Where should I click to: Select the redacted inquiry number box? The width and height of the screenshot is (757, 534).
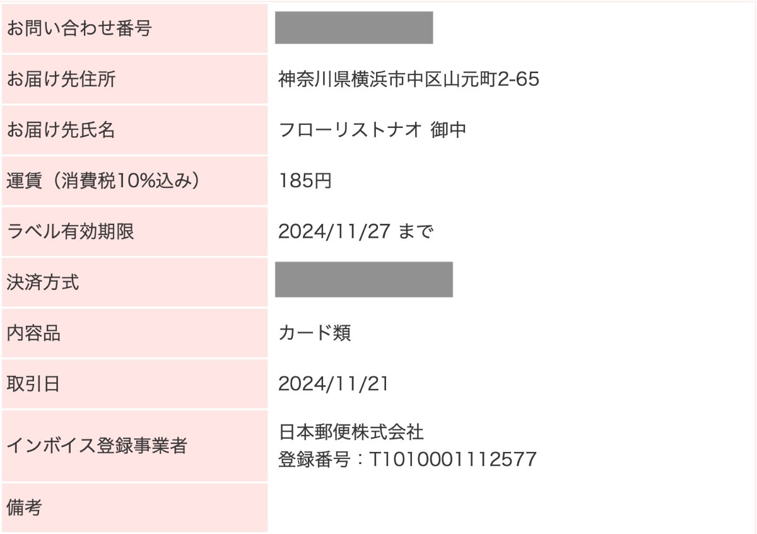(354, 28)
